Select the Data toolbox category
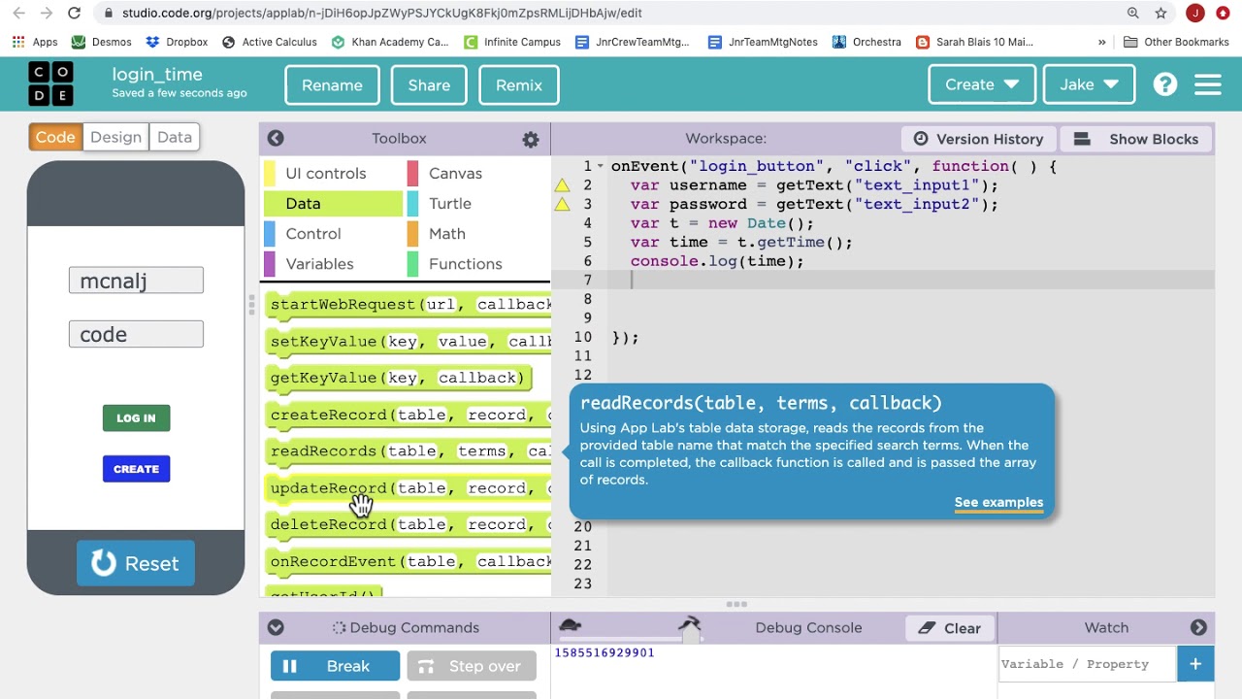Image resolution: width=1242 pixels, height=699 pixels. click(x=333, y=204)
